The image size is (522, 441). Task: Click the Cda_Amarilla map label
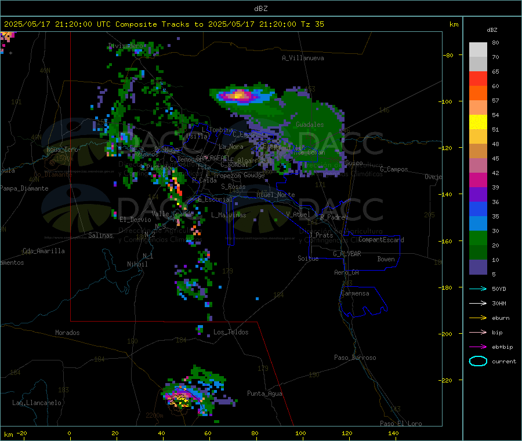point(43,251)
